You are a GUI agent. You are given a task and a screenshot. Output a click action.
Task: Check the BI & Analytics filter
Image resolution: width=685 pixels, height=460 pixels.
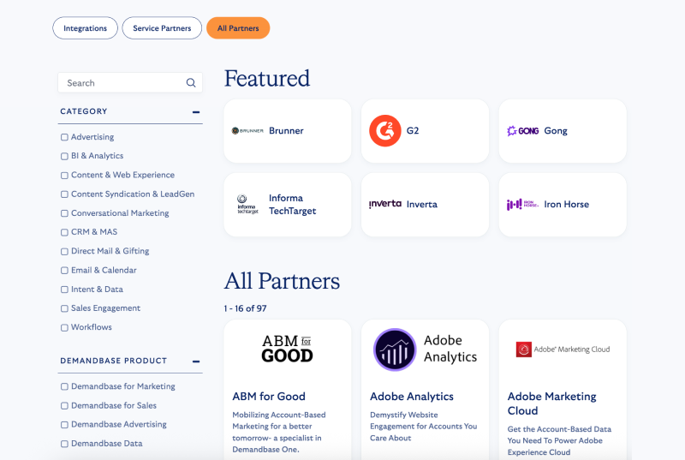coord(64,156)
